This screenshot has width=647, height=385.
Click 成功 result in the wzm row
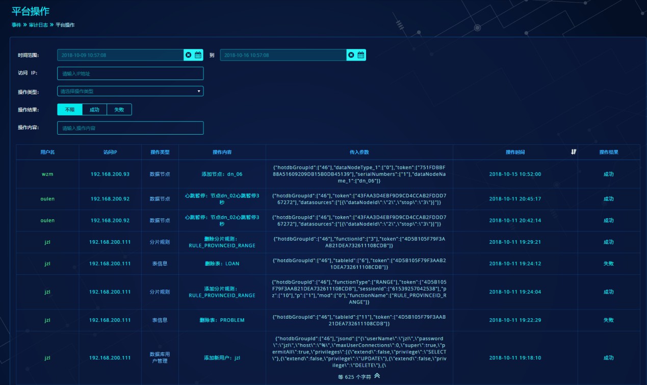click(609, 174)
